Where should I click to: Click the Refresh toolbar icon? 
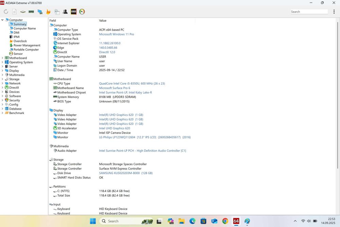(x=6, y=12)
